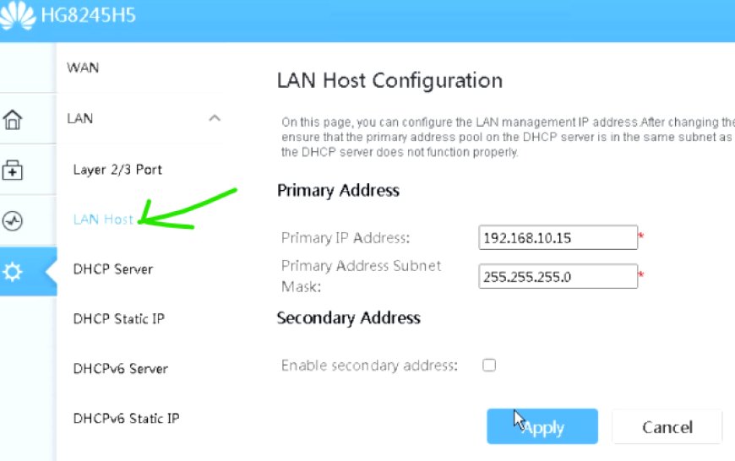Click the HG8245H5 model title
The image size is (735, 461).
pos(89,15)
